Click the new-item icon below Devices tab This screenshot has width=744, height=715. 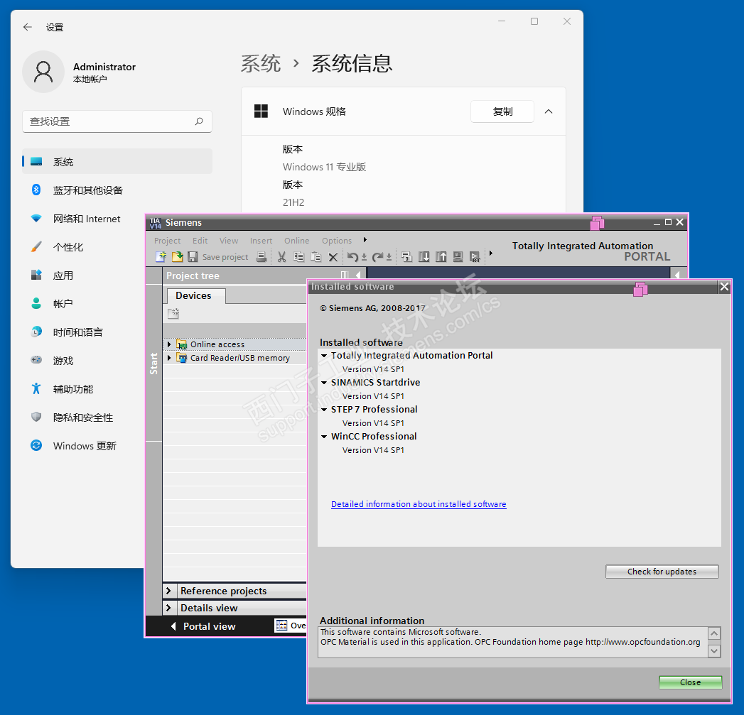(x=173, y=313)
